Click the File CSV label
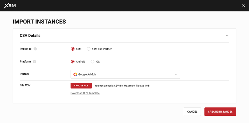Viewport: 249px width, 123px height. coord(25,85)
